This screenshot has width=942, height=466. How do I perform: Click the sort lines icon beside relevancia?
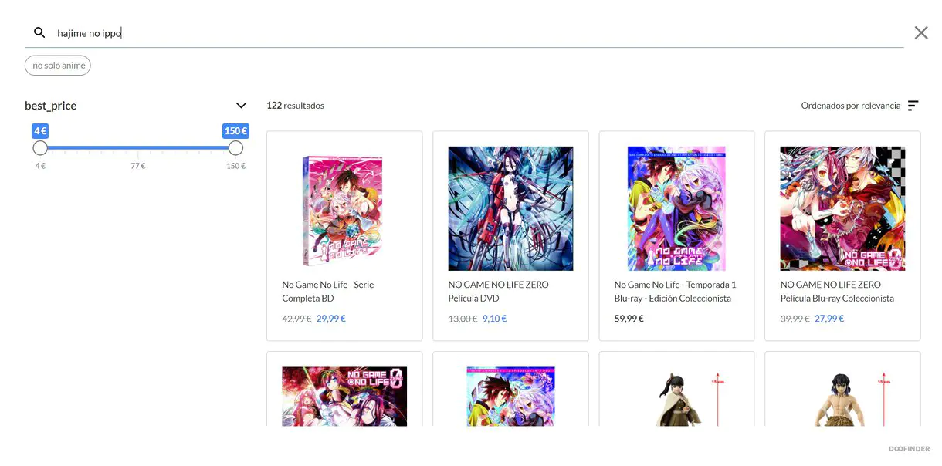(913, 106)
